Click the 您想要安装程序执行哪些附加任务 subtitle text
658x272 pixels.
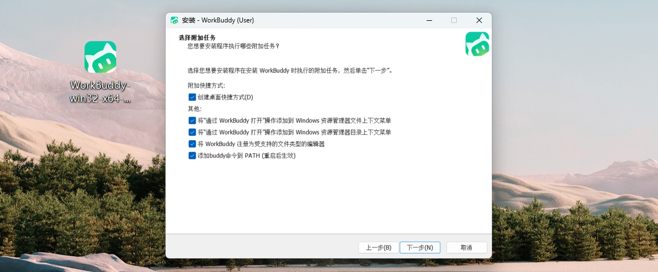pyautogui.click(x=233, y=46)
